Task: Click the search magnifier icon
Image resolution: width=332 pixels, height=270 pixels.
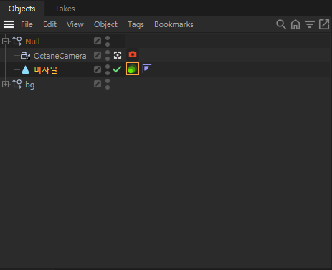Action: point(281,24)
